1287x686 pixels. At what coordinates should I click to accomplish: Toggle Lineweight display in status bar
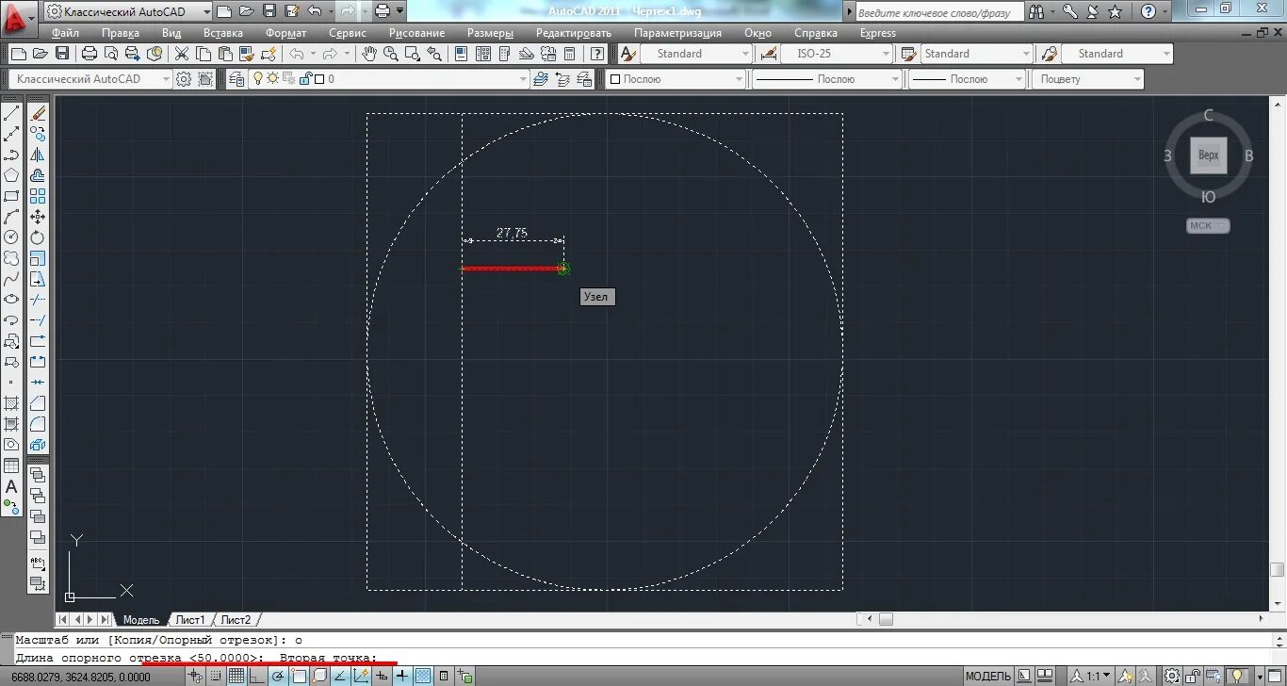click(403, 676)
